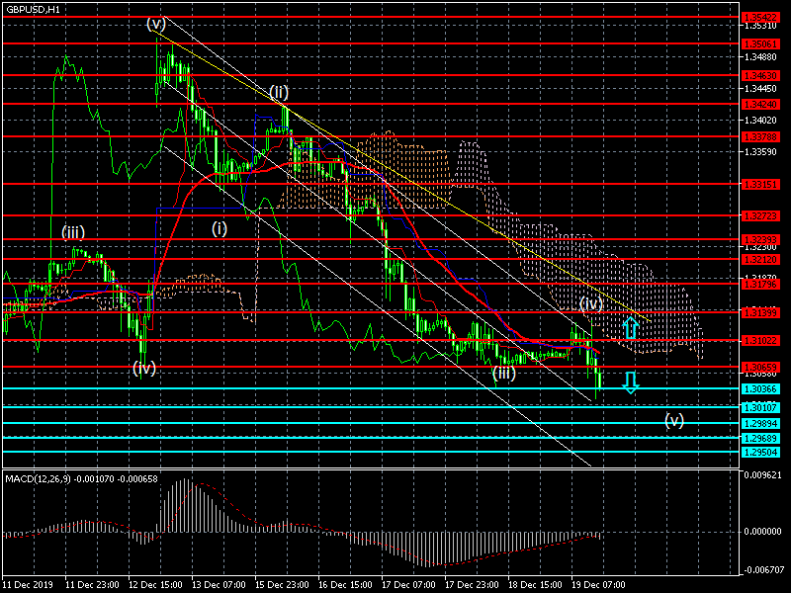The image size is (791, 593).
Task: Click the cyan up arrow on chart
Action: coord(630,327)
